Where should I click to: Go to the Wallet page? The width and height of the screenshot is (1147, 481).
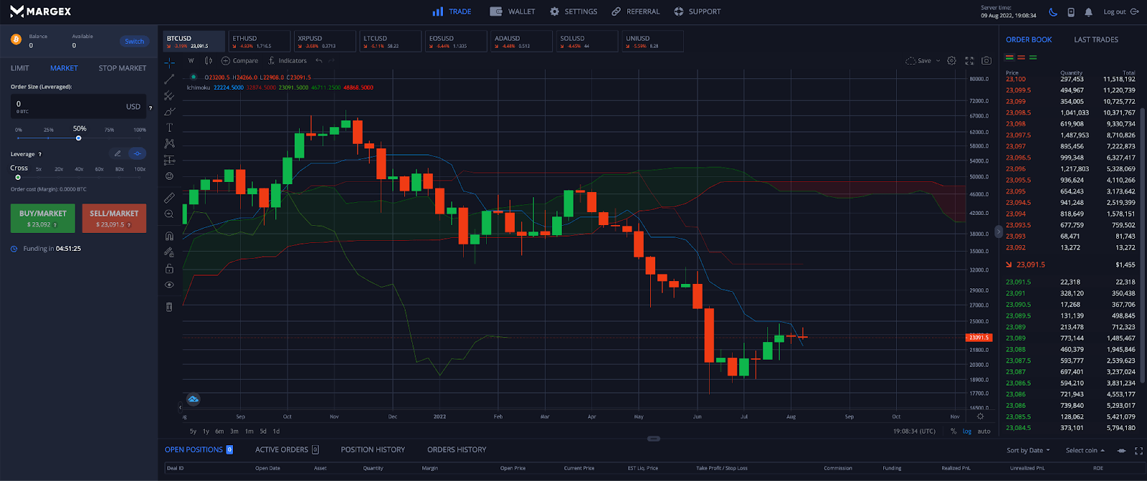pos(513,11)
